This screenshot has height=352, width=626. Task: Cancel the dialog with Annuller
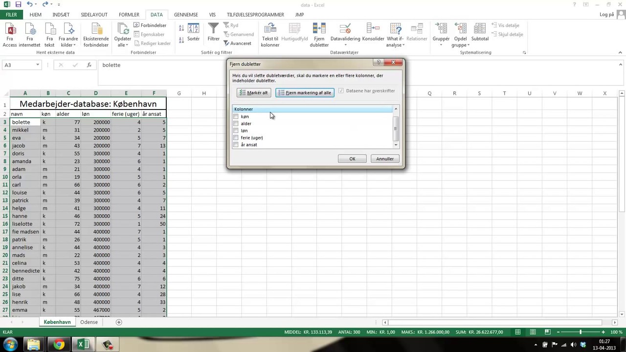pos(385,159)
